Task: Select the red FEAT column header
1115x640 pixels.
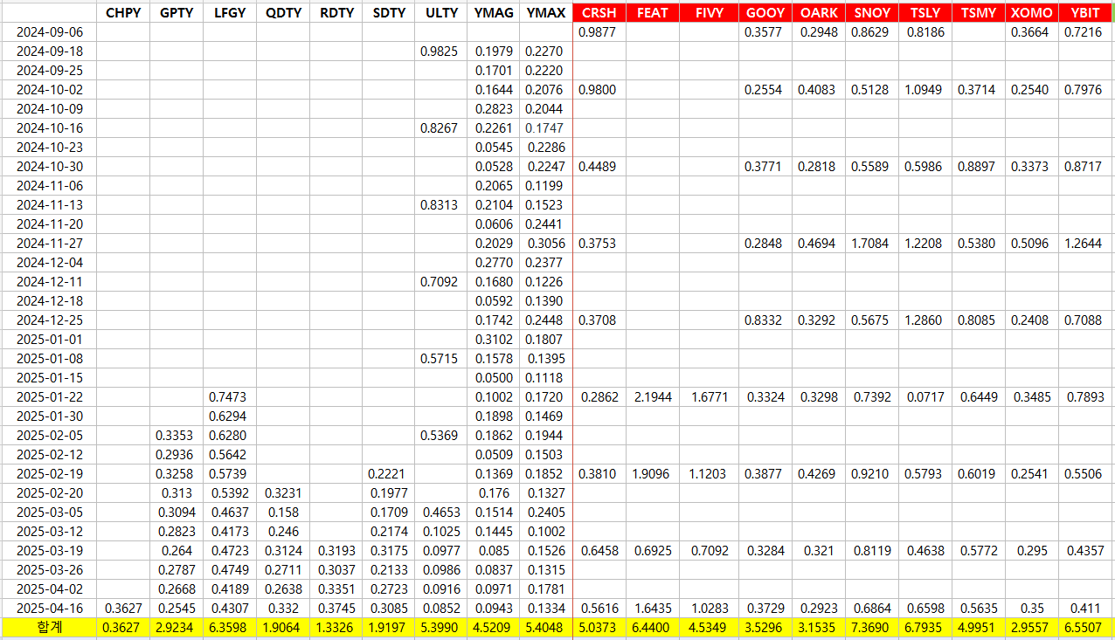Action: point(653,12)
